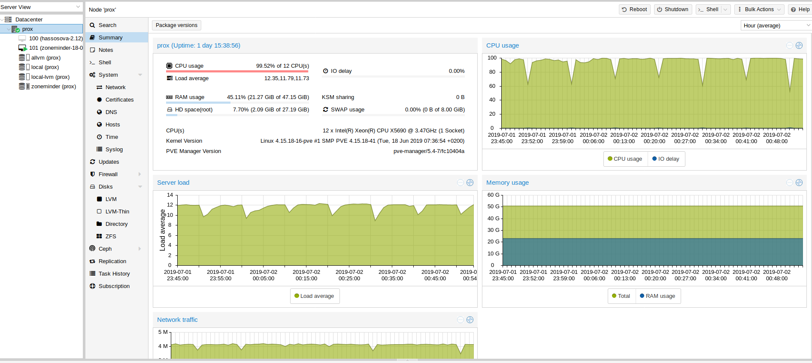Click the ZFS grid icon
The image size is (812, 363).
[x=99, y=237]
